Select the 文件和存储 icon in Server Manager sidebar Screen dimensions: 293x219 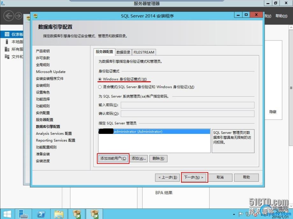pos(7,56)
